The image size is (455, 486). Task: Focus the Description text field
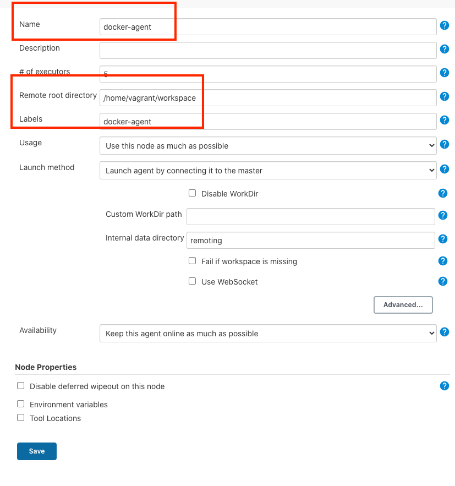point(268,50)
